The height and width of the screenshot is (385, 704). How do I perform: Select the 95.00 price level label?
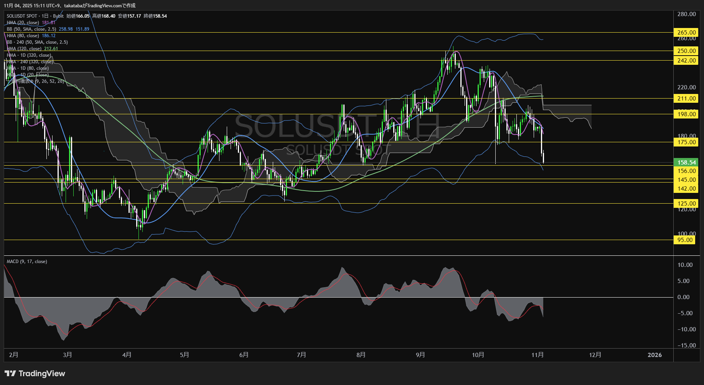pyautogui.click(x=685, y=240)
